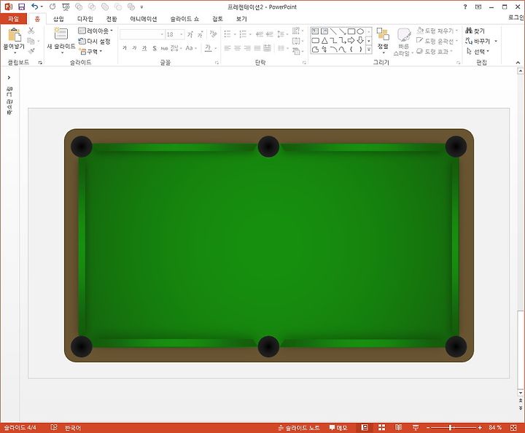Start slideshow from beginning icon
The width and height of the screenshot is (525, 433).
tap(66, 7)
